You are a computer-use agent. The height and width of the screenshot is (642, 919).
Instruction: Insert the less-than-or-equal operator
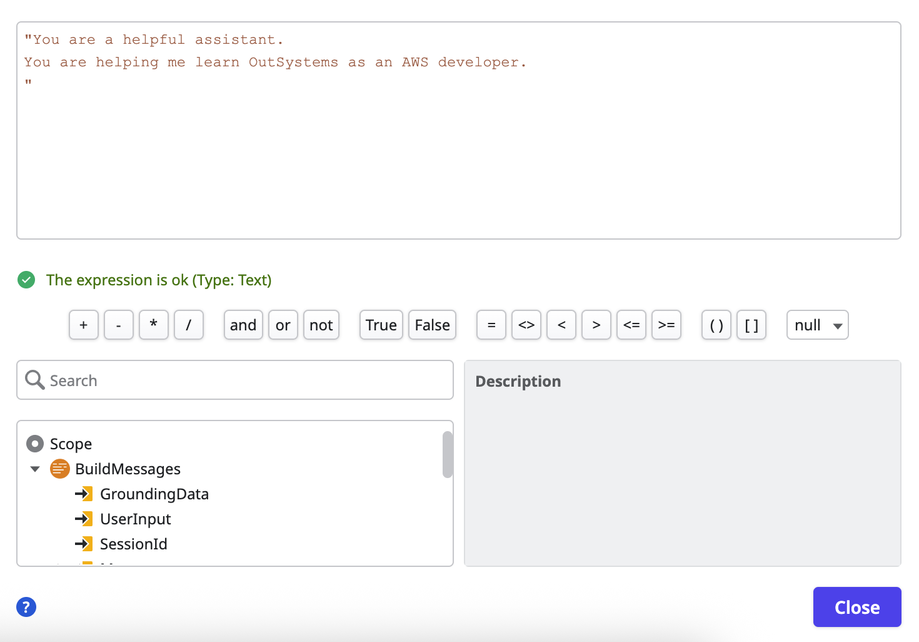631,325
